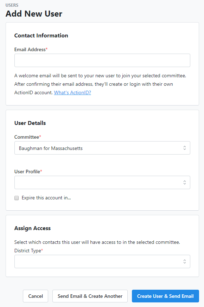Select the Contact Information section heading
The height and width of the screenshot is (307, 204).
click(41, 36)
